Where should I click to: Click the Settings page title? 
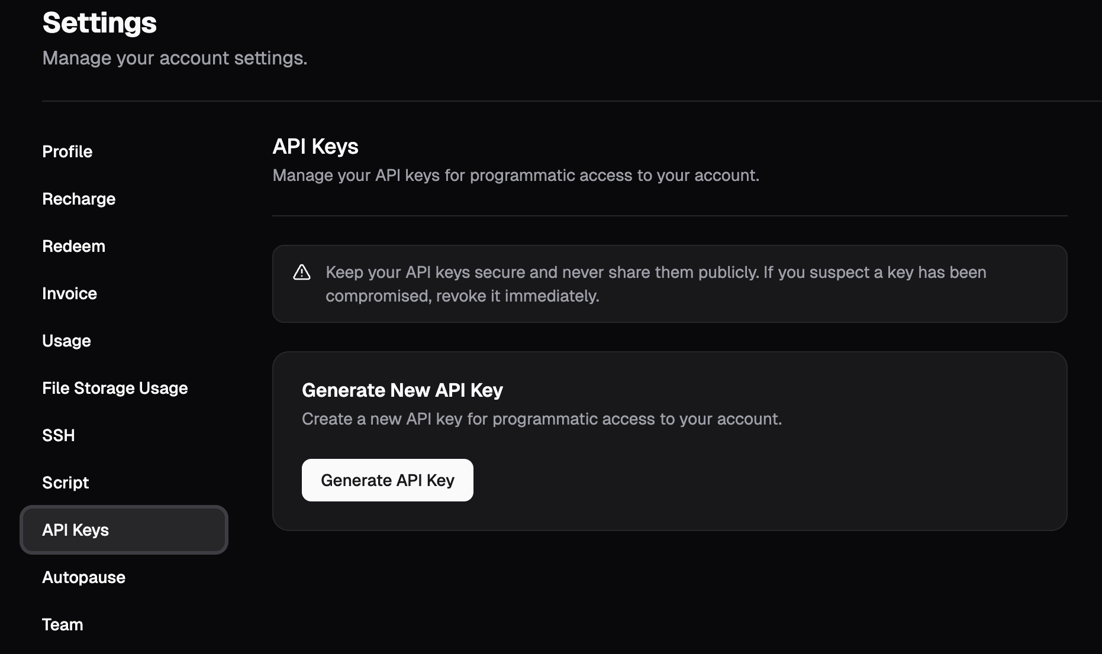pyautogui.click(x=99, y=23)
